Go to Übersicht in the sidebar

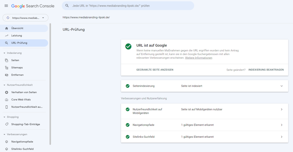click(24, 28)
